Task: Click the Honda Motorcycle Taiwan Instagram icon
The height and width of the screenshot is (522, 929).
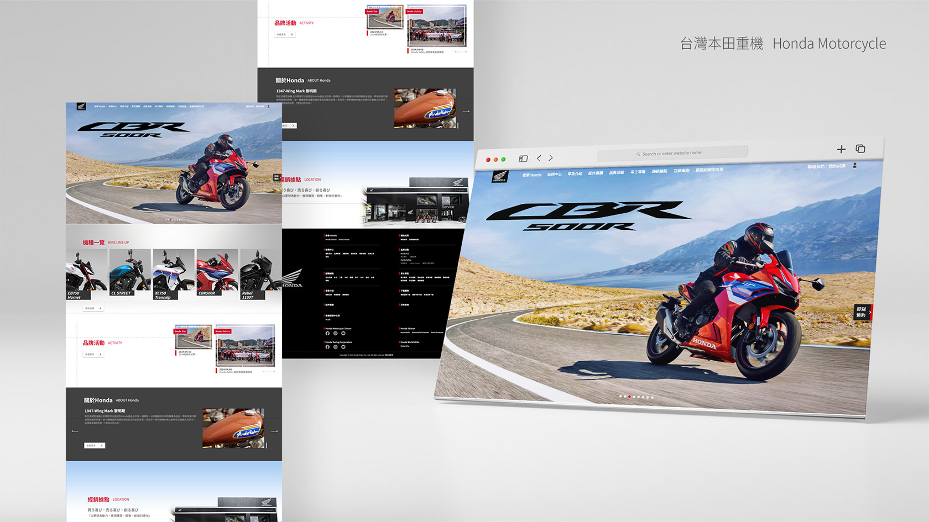Action: point(335,333)
